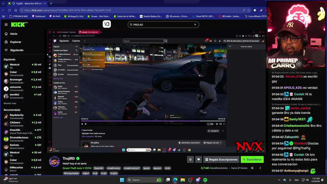Toggle notification bell for TrujiRD

tap(190, 159)
